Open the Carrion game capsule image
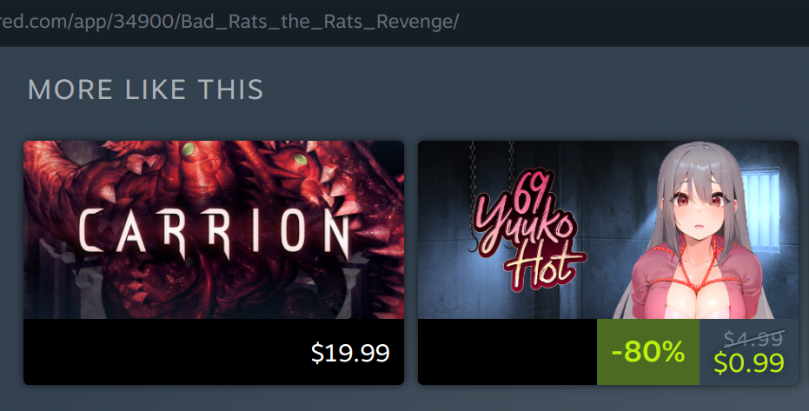The height and width of the screenshot is (411, 809). (214, 229)
